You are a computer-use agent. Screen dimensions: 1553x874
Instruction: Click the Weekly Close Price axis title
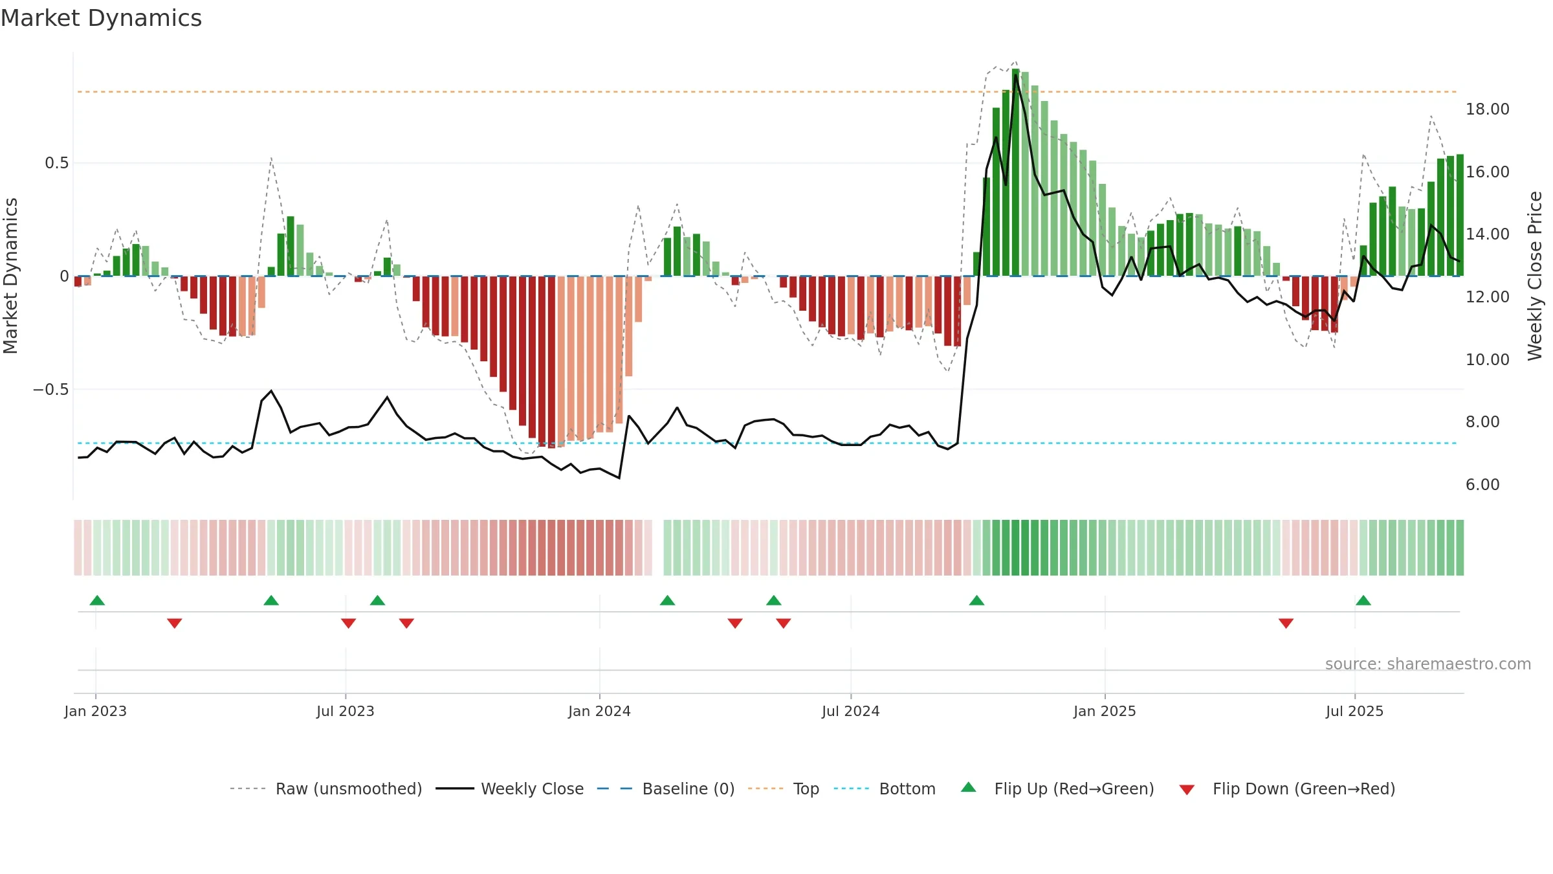1535,276
